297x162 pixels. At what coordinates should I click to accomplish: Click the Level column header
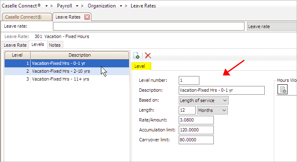17,55
